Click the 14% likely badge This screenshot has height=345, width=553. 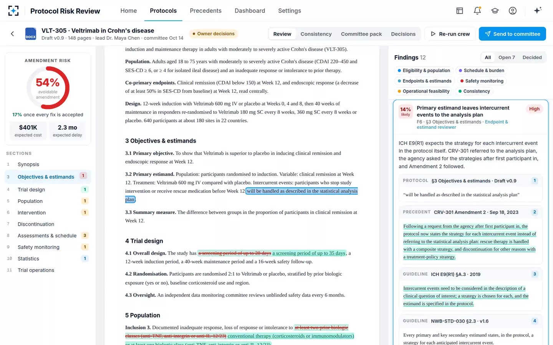[406, 111]
